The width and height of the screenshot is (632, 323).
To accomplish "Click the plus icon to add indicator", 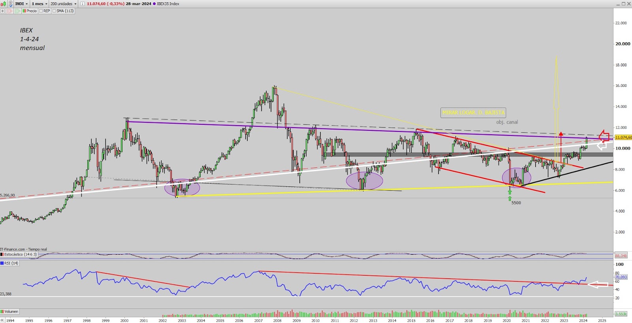I will point(3,11).
